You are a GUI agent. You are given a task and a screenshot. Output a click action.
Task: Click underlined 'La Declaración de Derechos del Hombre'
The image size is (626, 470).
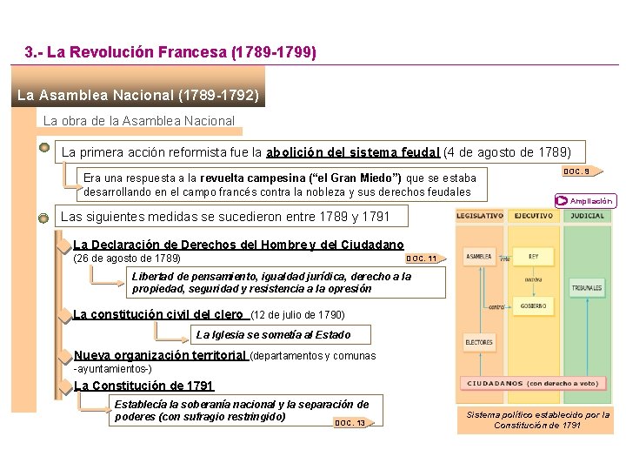click(239, 245)
